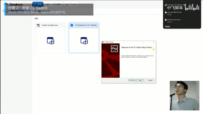Screen dimensions: 203x114
Task: Click Next in the CC Switch Setup wizard
Action: (140, 80)
